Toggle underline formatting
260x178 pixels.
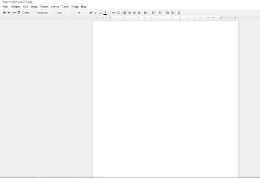(x=100, y=13)
